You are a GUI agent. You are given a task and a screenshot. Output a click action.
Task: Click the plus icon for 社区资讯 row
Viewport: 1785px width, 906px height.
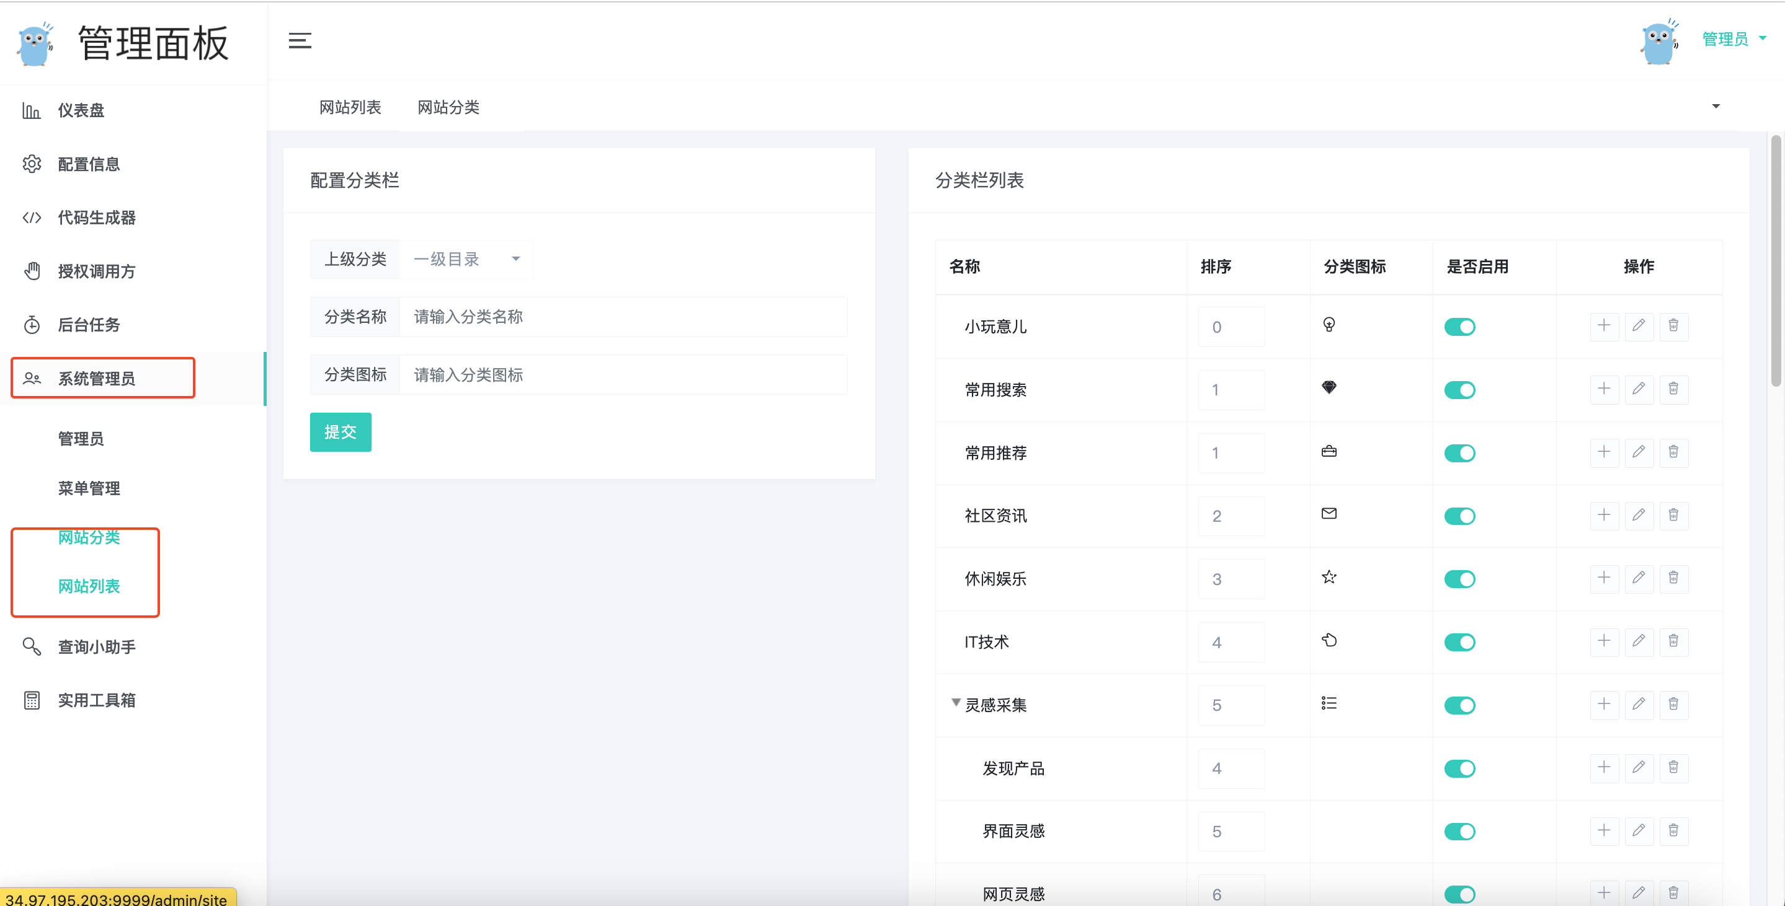tap(1603, 515)
